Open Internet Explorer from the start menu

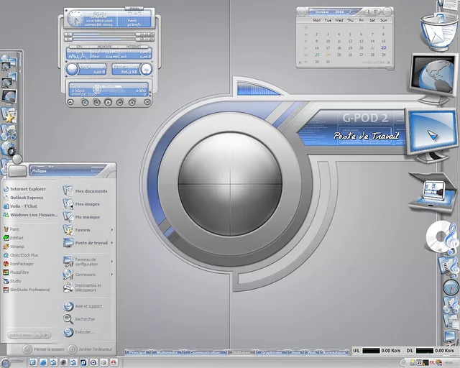pyautogui.click(x=27, y=189)
